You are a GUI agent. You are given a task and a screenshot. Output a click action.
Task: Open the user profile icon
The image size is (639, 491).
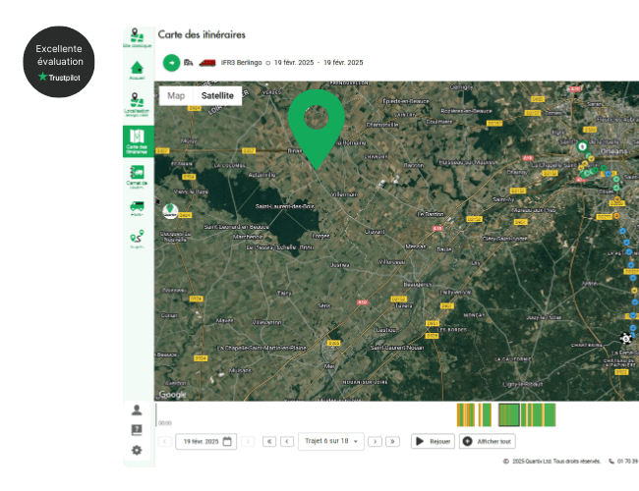coord(137,409)
